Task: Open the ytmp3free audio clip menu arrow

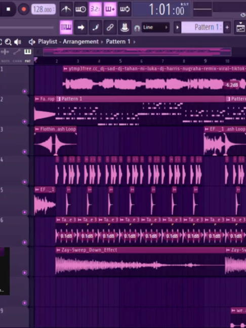Action: pos(65,69)
